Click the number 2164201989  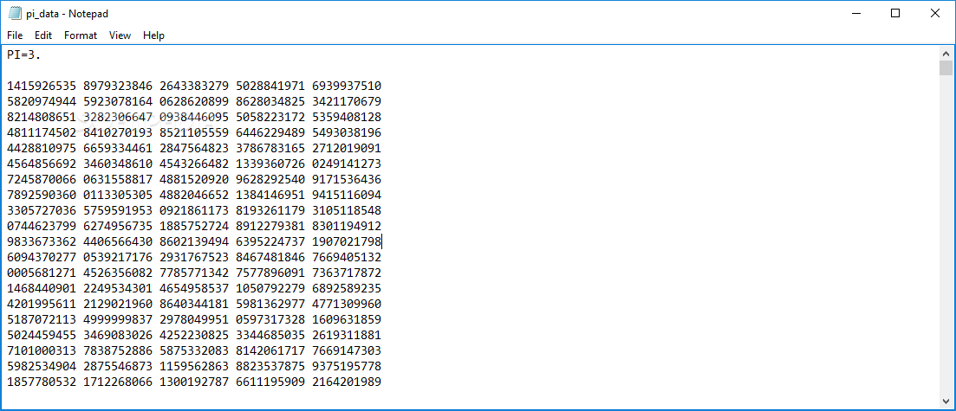[x=347, y=382]
